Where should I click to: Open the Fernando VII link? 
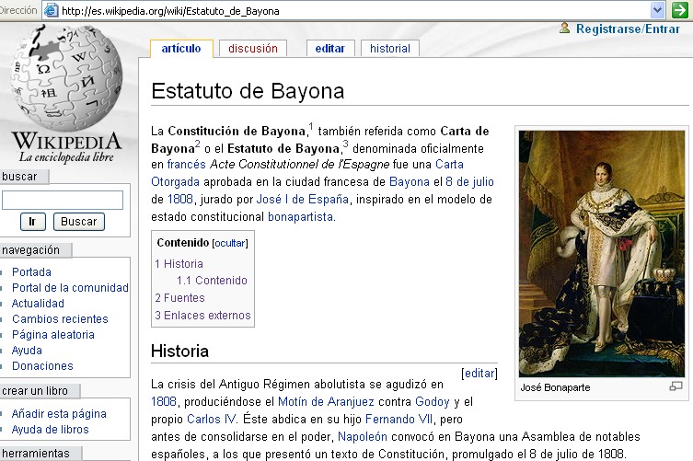click(x=399, y=419)
